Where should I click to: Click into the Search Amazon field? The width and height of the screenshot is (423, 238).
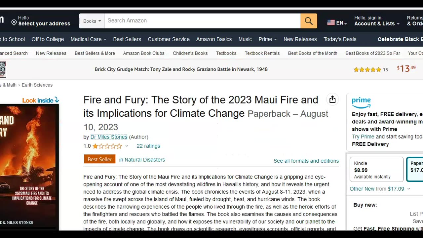click(x=202, y=21)
